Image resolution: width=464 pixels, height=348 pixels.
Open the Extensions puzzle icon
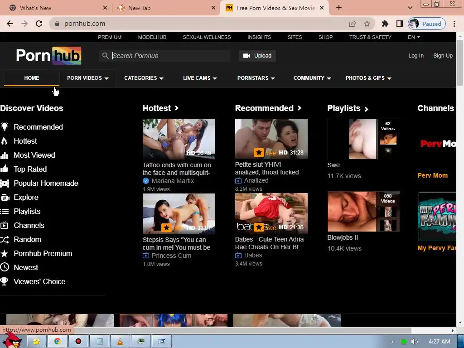(385, 24)
